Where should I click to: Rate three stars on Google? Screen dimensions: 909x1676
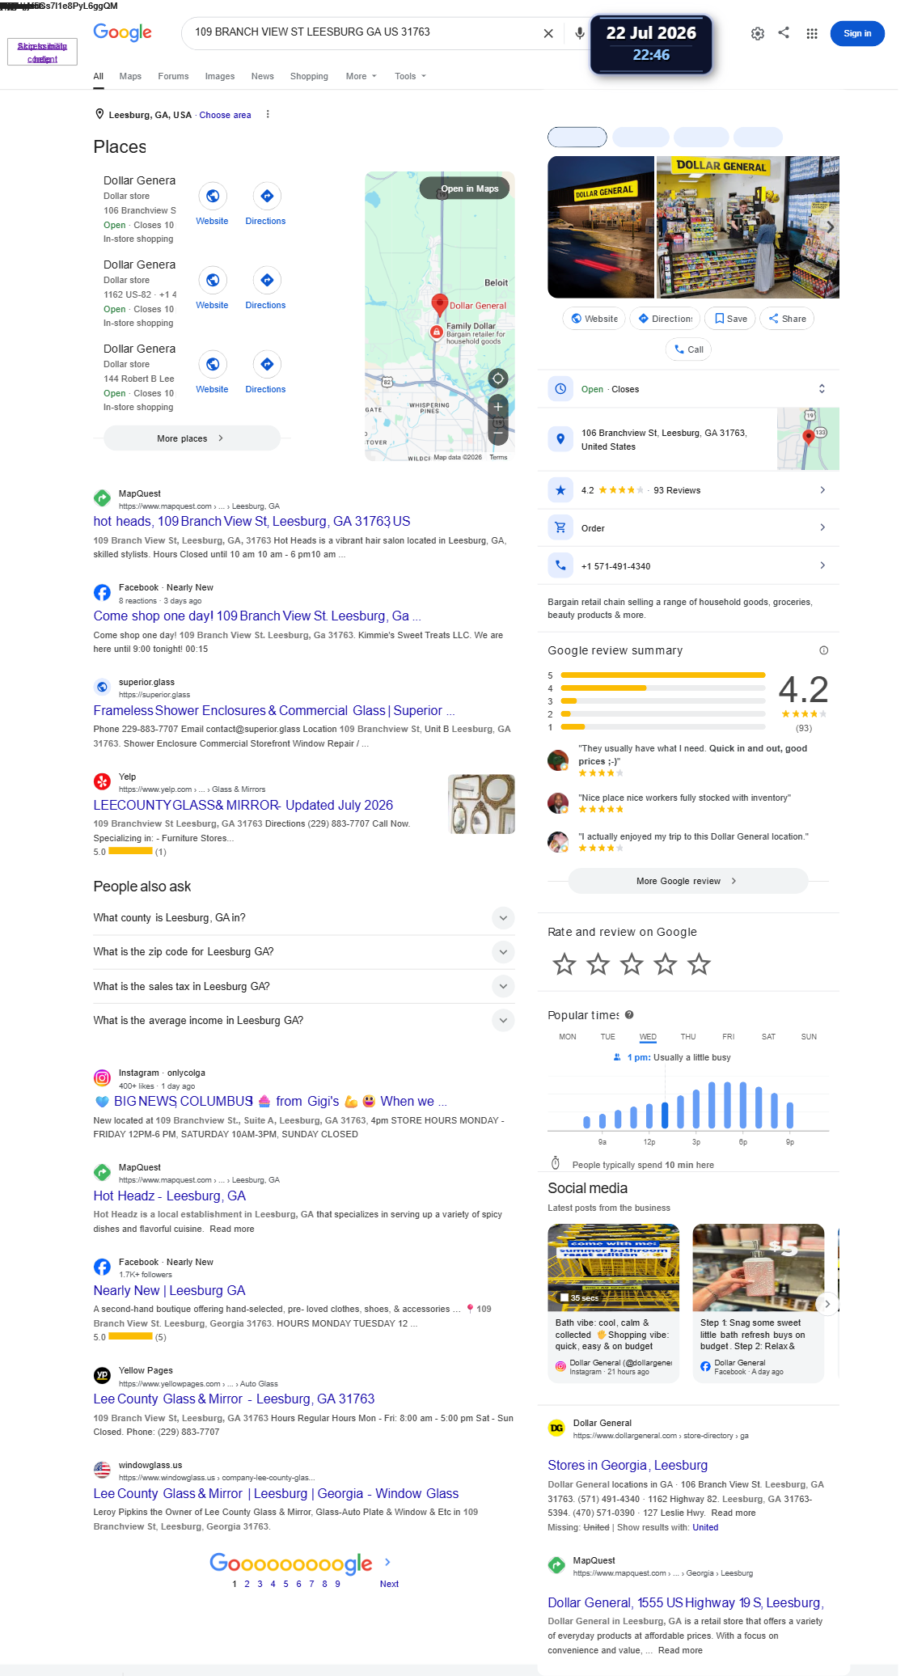point(632,964)
